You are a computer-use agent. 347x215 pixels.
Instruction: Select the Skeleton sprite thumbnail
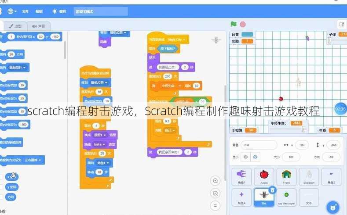tap(309, 176)
